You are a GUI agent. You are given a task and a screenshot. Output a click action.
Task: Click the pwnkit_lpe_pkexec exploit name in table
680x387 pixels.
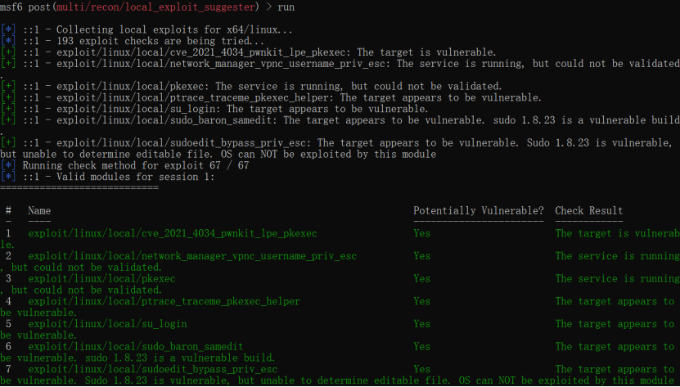click(x=172, y=233)
